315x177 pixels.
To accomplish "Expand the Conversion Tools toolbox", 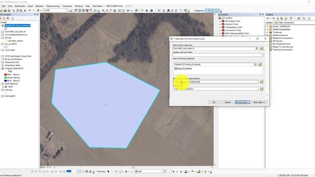I will pos(220,30).
